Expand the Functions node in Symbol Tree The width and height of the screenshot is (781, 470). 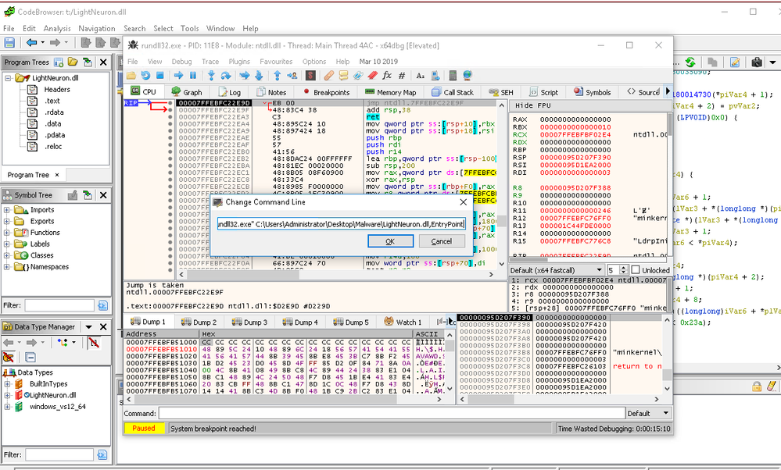click(x=7, y=233)
